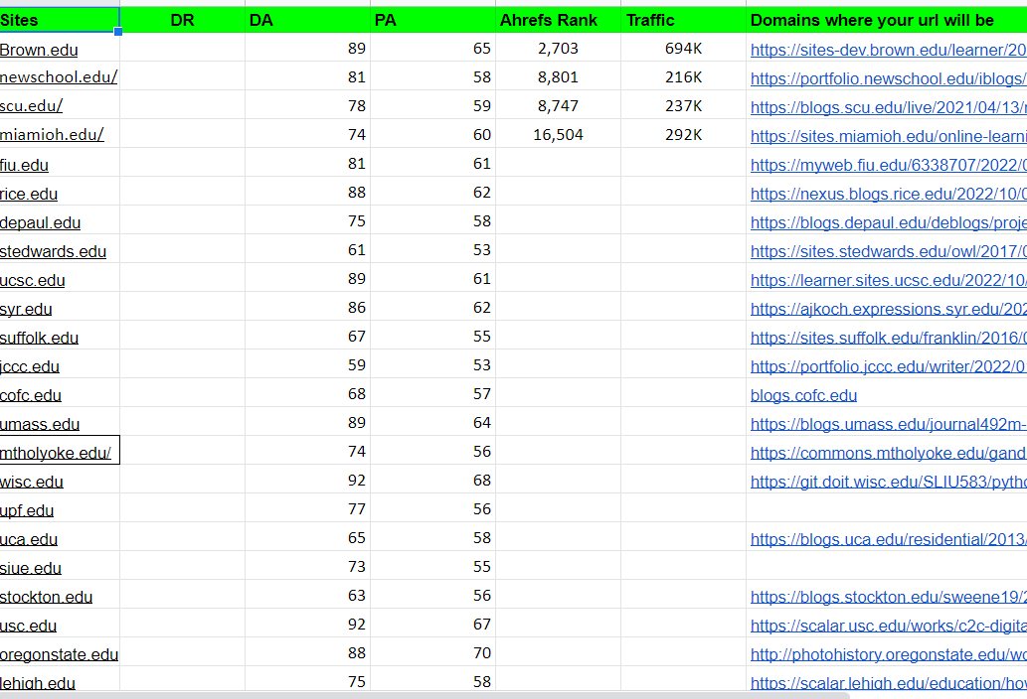Open the sites.suffolk.edu URL
Screen dimensions: 1027x699
pyautogui.click(x=888, y=338)
